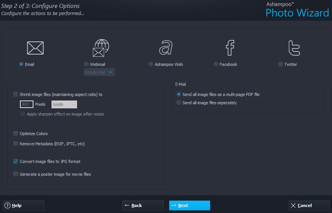Select multi-page PDF file sending option
The height and width of the screenshot is (213, 332).
tap(179, 94)
